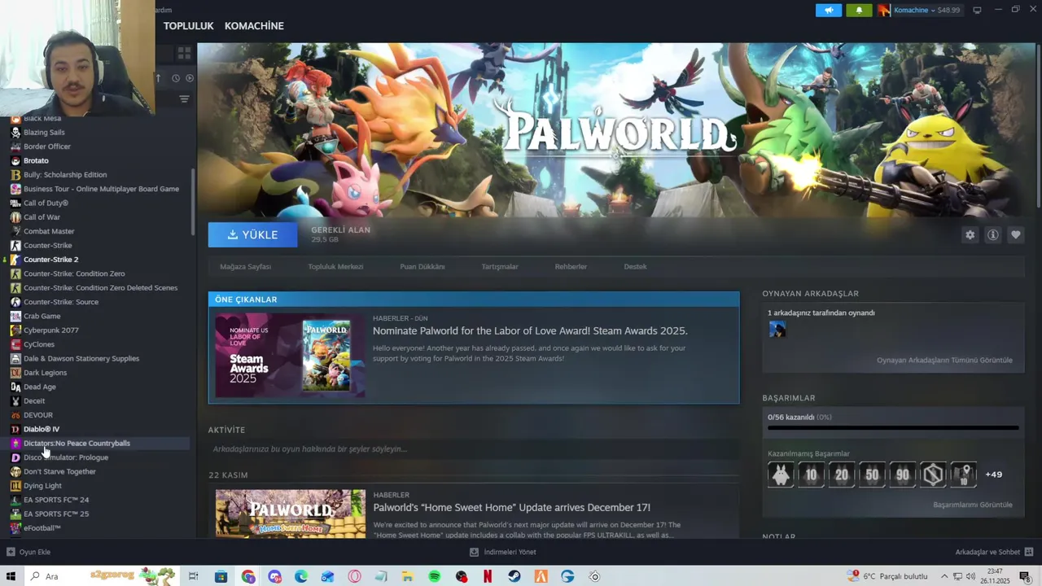
Task: Click the friend avatar who played Palworld
Action: (777, 330)
